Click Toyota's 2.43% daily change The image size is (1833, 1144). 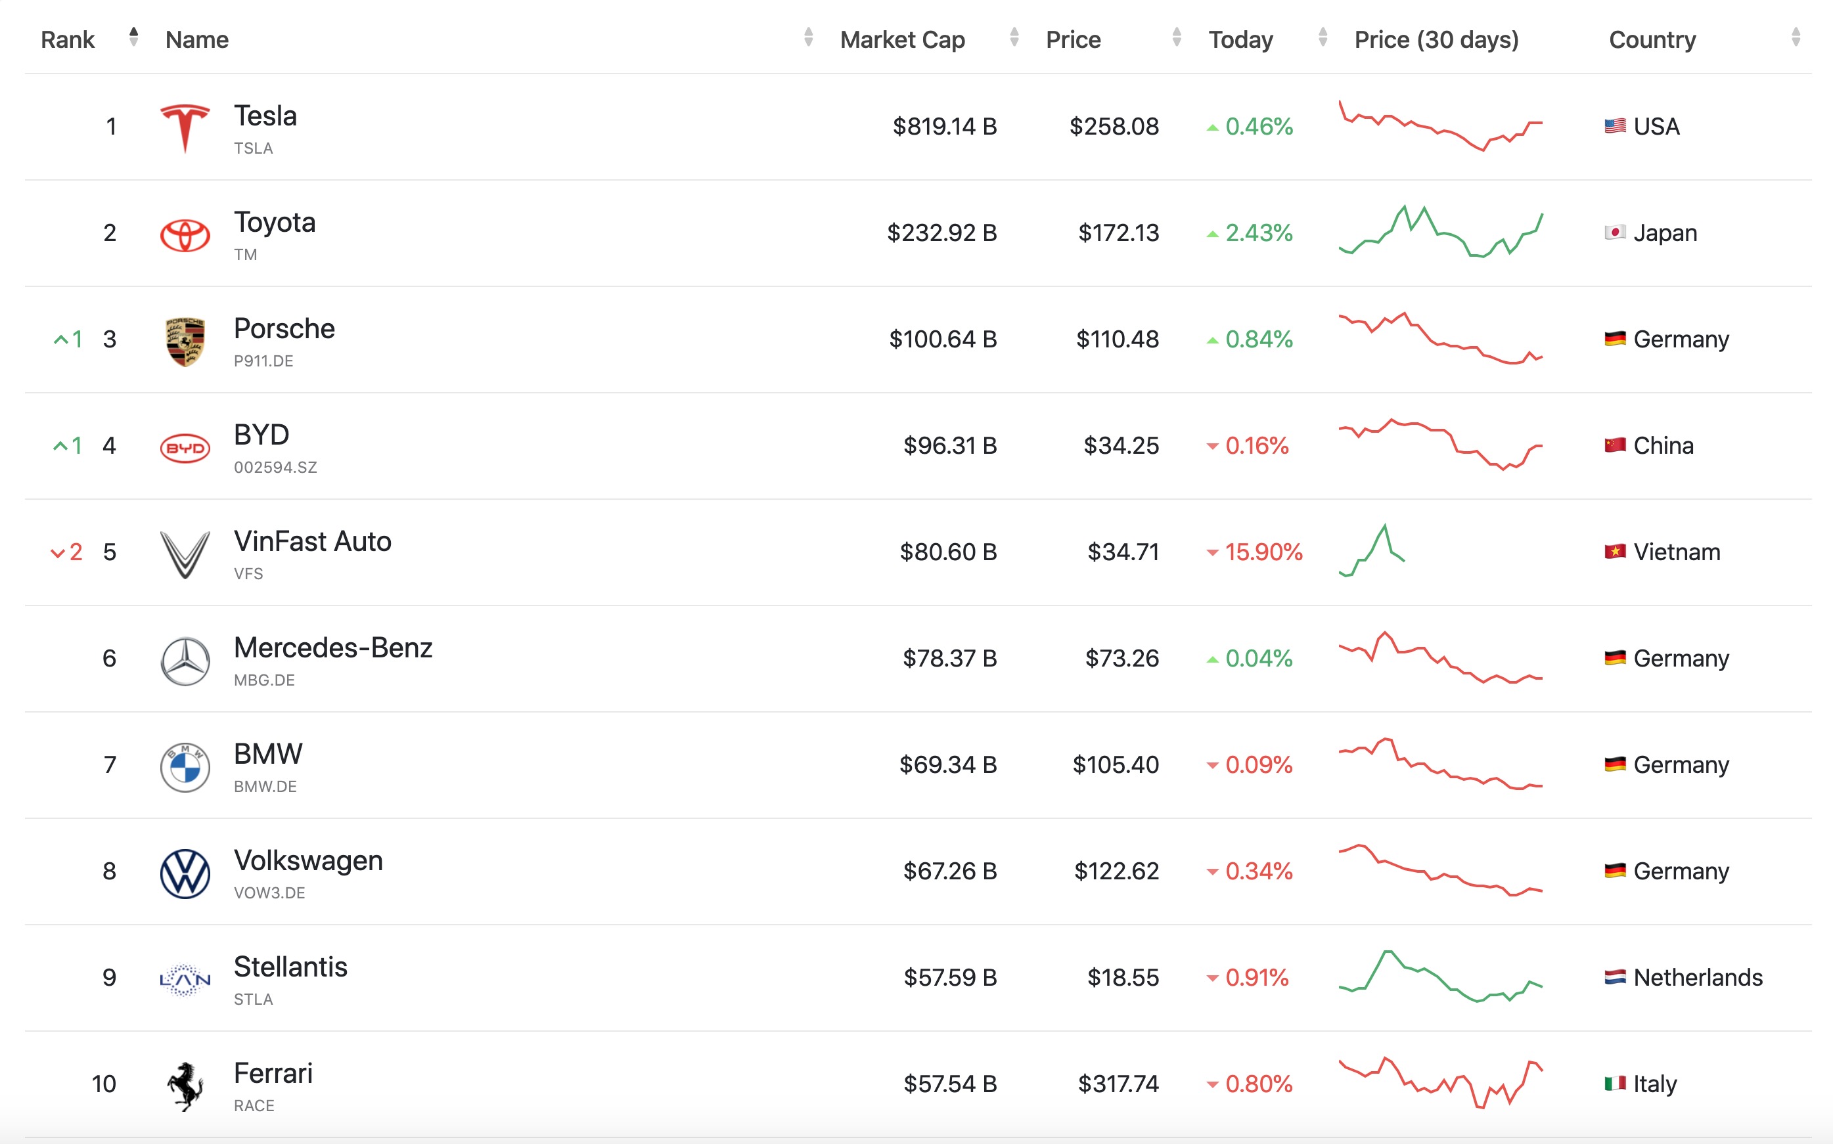tap(1250, 232)
